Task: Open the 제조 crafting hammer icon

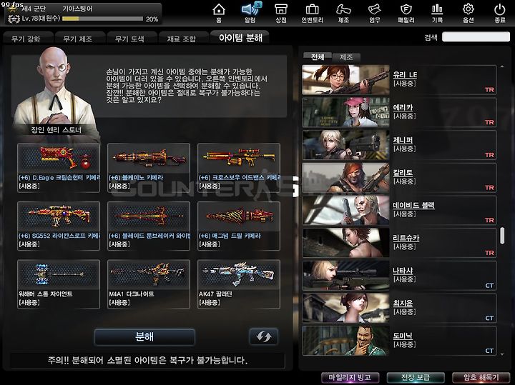Action: (343, 12)
